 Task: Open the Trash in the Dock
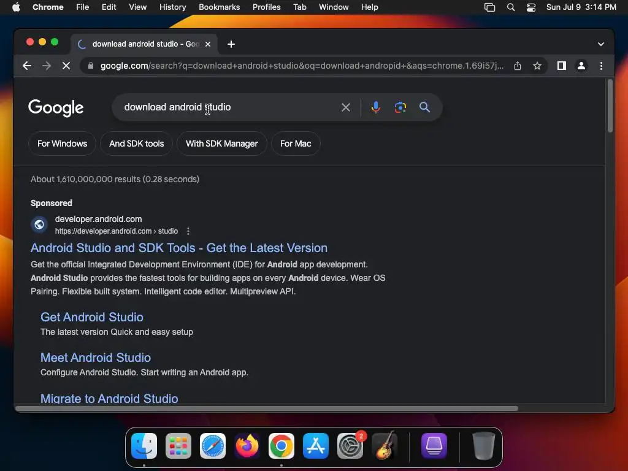coord(484,446)
